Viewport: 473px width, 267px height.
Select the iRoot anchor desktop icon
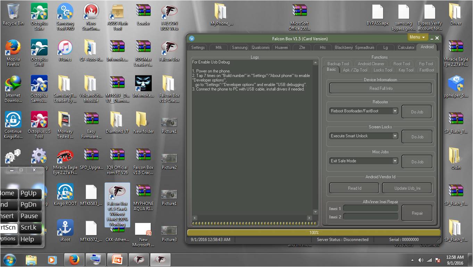[65, 231]
